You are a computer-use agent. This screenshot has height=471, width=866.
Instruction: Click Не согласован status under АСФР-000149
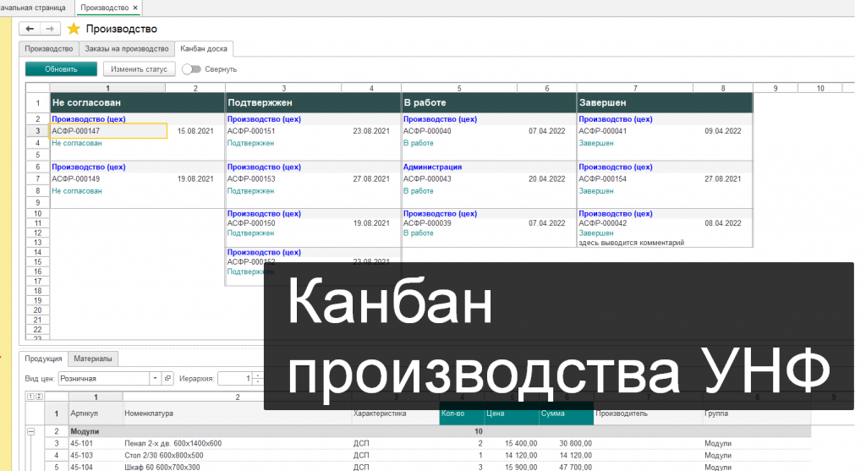pyautogui.click(x=76, y=190)
